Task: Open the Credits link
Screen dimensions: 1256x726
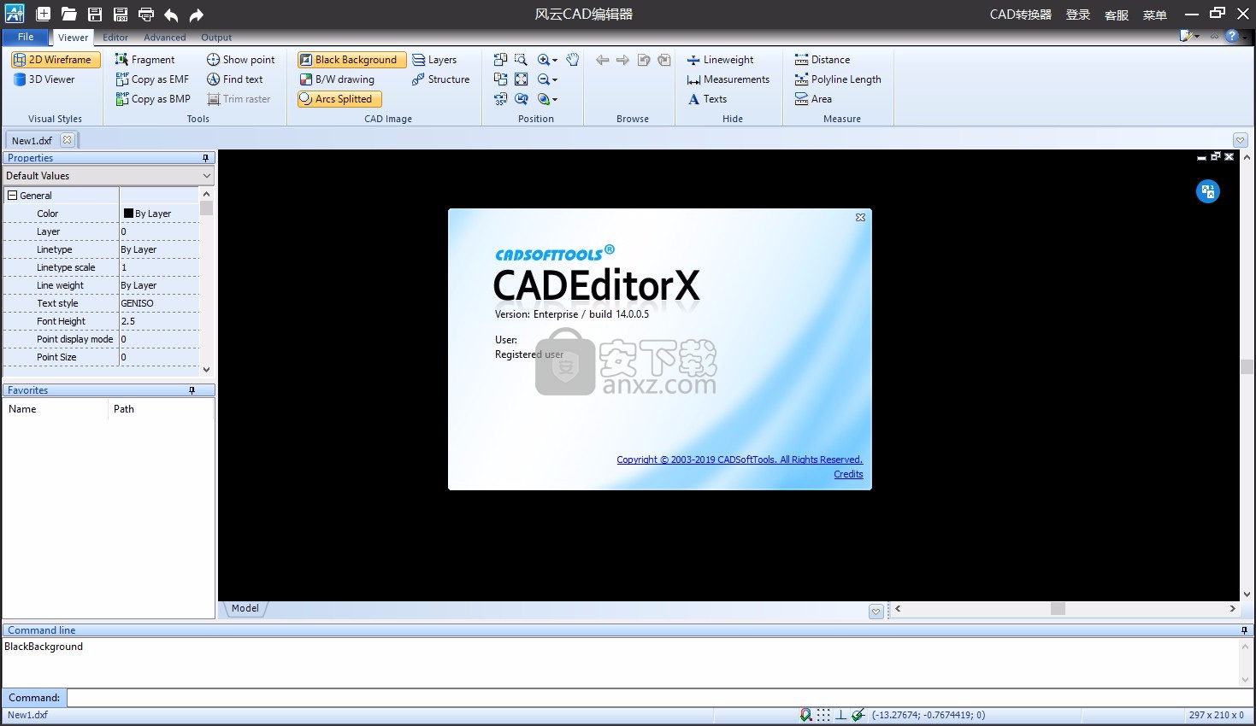Action: (x=848, y=474)
